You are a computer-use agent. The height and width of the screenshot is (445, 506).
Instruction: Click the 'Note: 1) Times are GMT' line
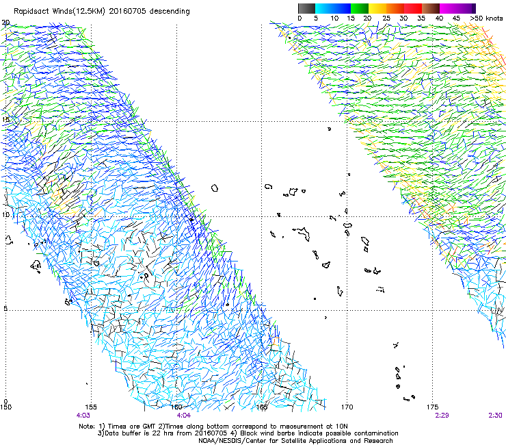(213, 427)
